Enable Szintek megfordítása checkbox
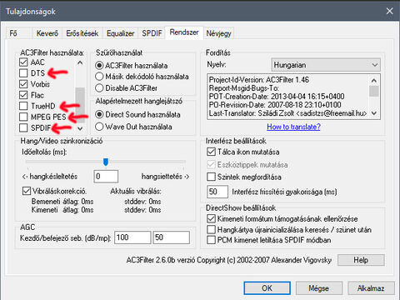400x300 pixels. 211,177
